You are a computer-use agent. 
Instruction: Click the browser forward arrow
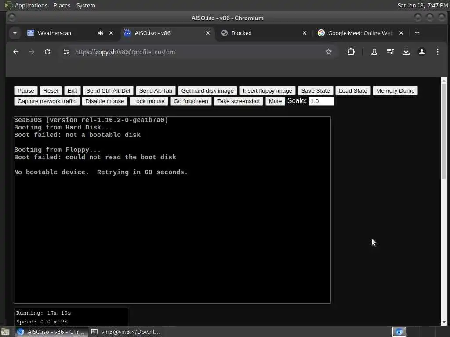pyautogui.click(x=32, y=52)
